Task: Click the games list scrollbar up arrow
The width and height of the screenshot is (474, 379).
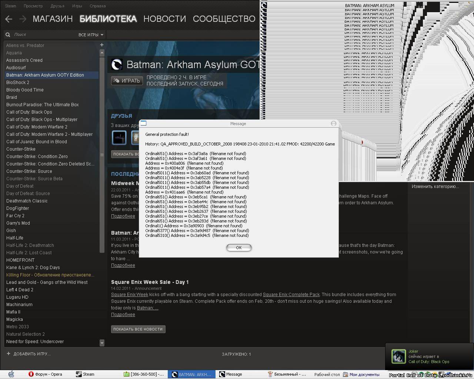Action: pos(102,53)
